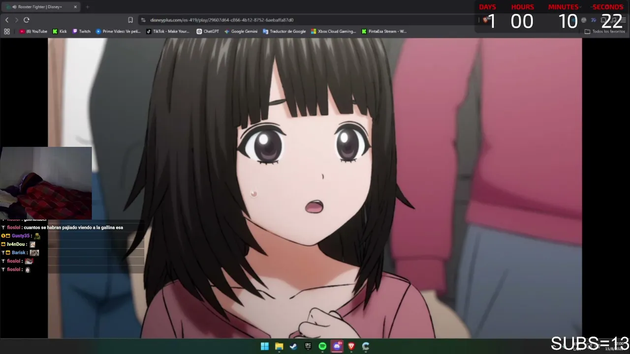Open Steam from the taskbar

[293, 346]
